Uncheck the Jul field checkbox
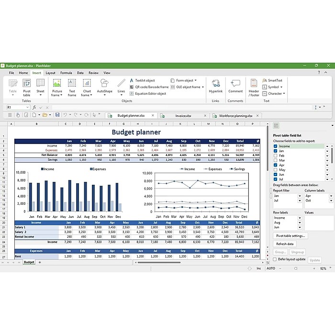Screen dimensions: 335x335 (x=275, y=179)
